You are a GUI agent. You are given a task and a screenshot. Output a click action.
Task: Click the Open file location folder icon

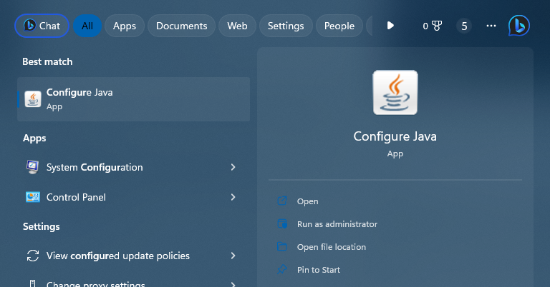[x=282, y=246]
